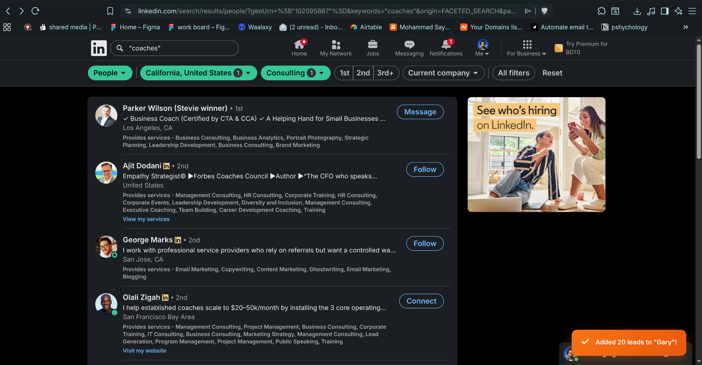Click Parker Wilson's profile photo
The image size is (702, 365).
tap(106, 116)
